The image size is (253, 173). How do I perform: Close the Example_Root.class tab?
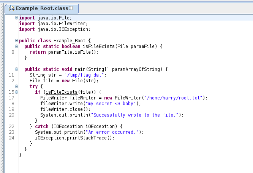71,8
